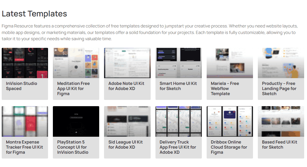This screenshot has height=167, width=307.
Task: Click Delivery Truck App Free UI Kit title
Action: point(178,147)
